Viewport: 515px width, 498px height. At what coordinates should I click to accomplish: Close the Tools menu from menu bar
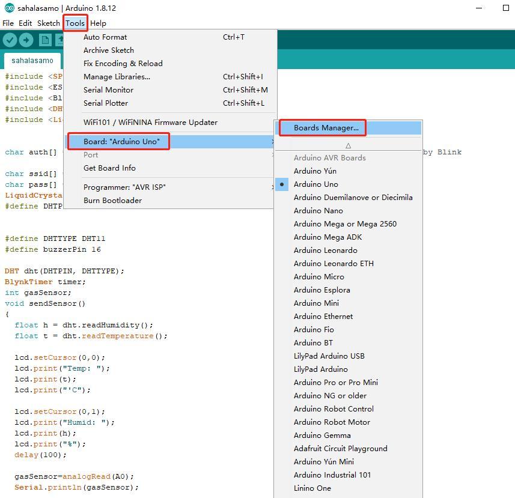tap(75, 23)
